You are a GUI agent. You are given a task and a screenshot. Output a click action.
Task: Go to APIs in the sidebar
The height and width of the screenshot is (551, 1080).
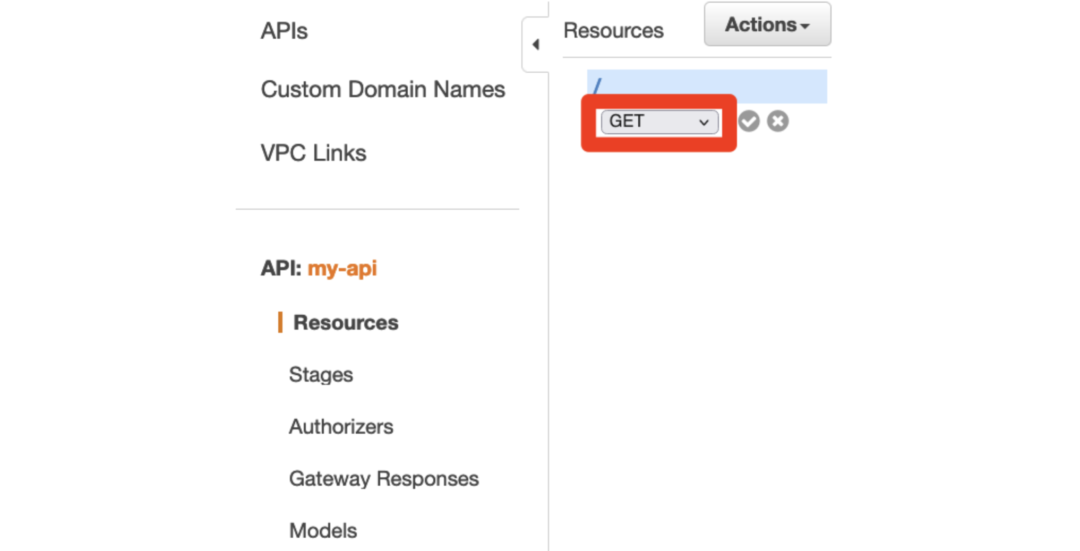(x=284, y=31)
